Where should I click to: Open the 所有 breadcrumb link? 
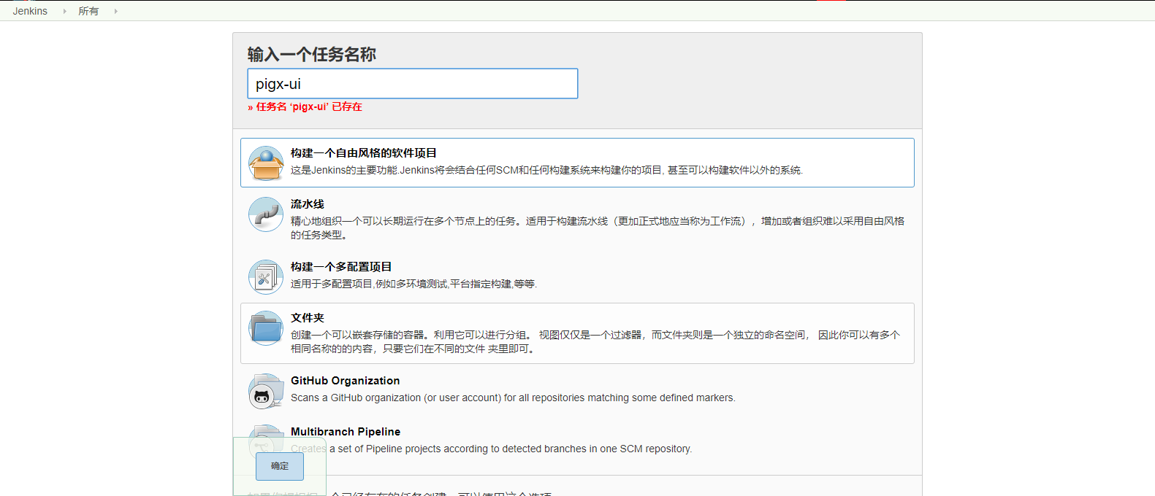pos(88,11)
